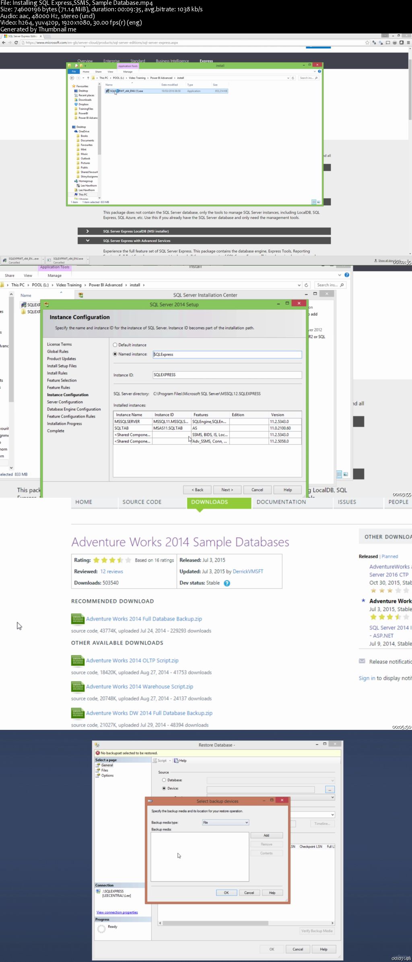This screenshot has height=962, width=412.
Task: Reload the Microsoft SQL Server Express page
Action: tap(16, 43)
